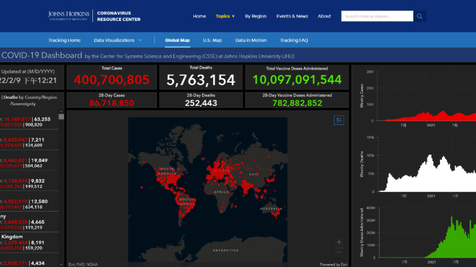The width and height of the screenshot is (476, 267).
Task: Click the search magnifier button
Action: 420,16
